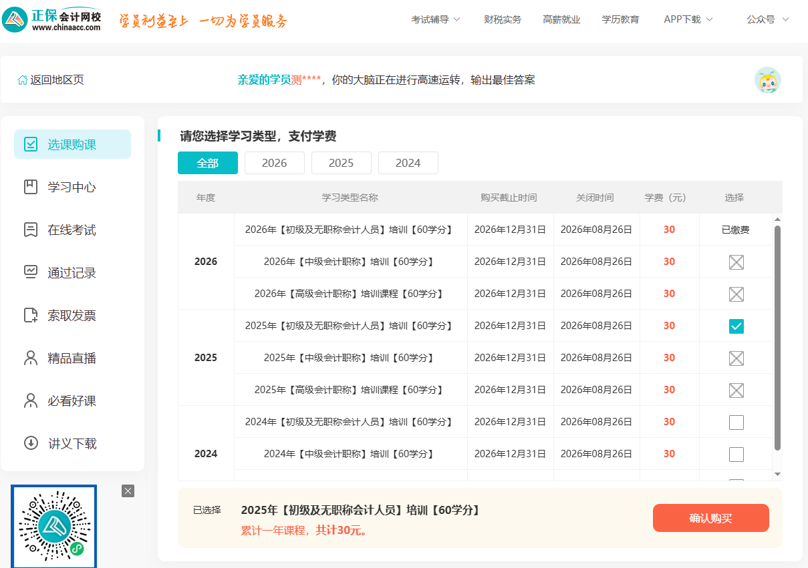Click the 正保会计网校 logo
Image resolution: width=808 pixels, height=568 pixels.
coord(52,20)
